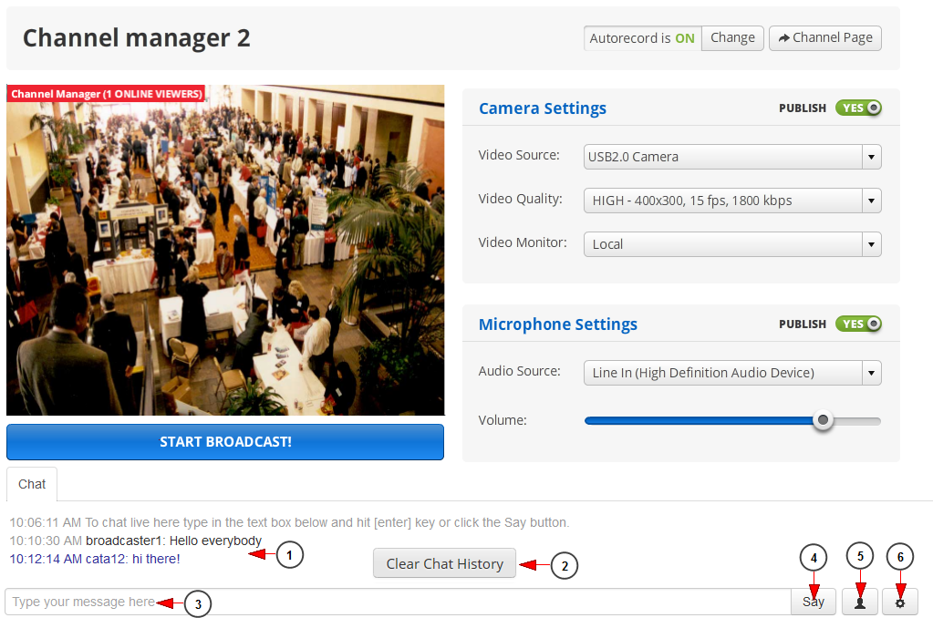The width and height of the screenshot is (933, 618).
Task: Expand the Video Quality dropdown
Action: tap(732, 201)
